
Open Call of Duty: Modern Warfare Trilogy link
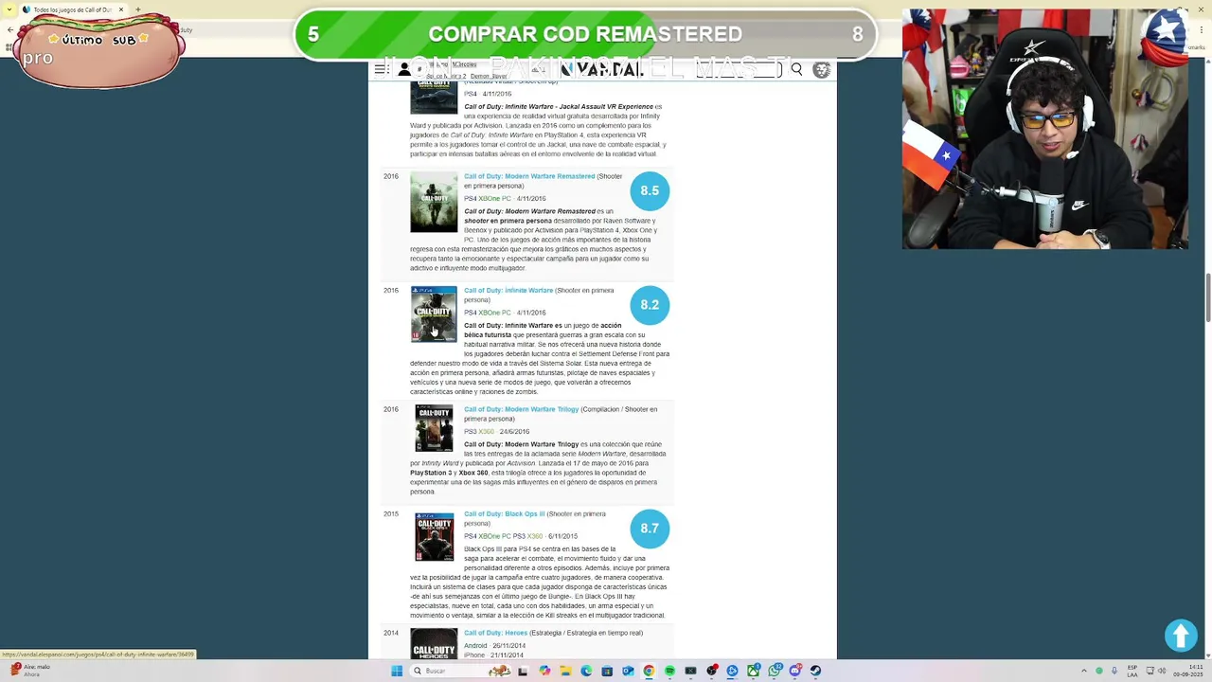521,409
